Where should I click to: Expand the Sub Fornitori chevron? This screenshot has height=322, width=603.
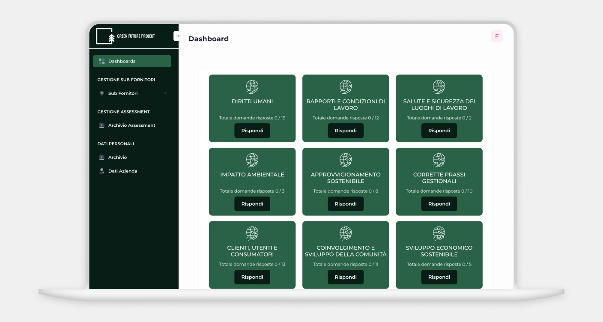pyautogui.click(x=165, y=93)
